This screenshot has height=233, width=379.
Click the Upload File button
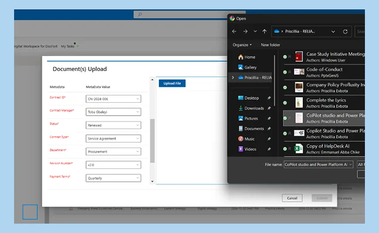tap(172, 83)
